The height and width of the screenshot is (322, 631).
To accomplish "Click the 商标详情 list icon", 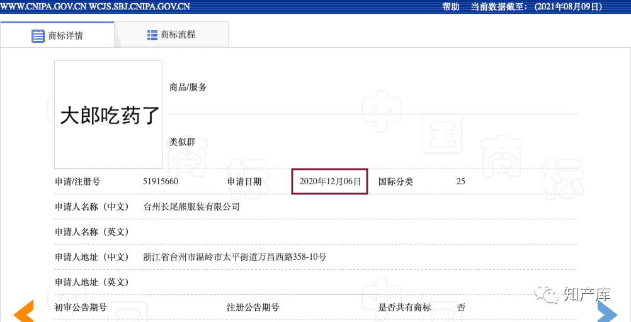I will click(x=38, y=36).
